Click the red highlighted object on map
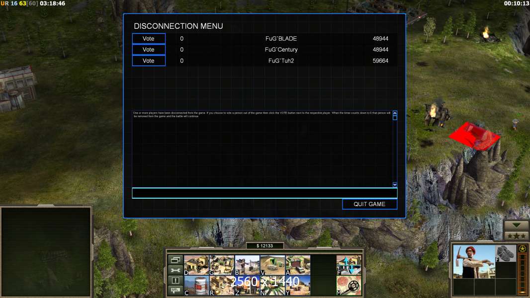This screenshot has width=530, height=298. [474, 136]
